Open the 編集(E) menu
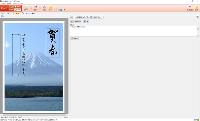This screenshot has width=200, height=121. [9, 3]
